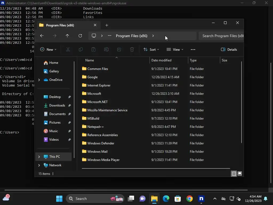Open the notification bell in tray
Viewport: 273px width, 205px height.
point(266,199)
